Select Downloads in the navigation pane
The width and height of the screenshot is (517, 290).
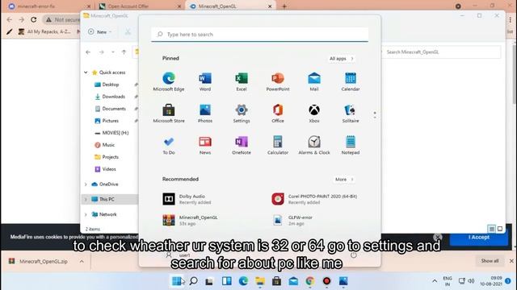tap(113, 97)
